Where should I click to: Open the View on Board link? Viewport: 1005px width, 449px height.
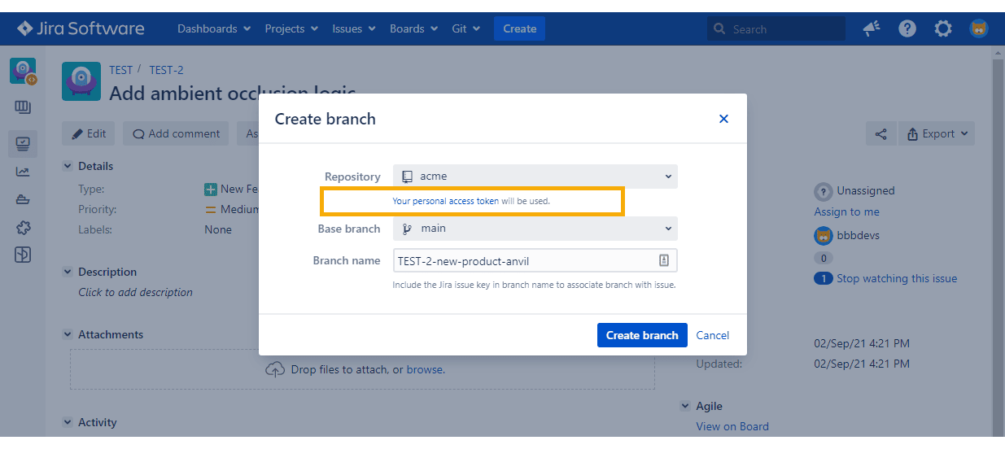pos(732,426)
